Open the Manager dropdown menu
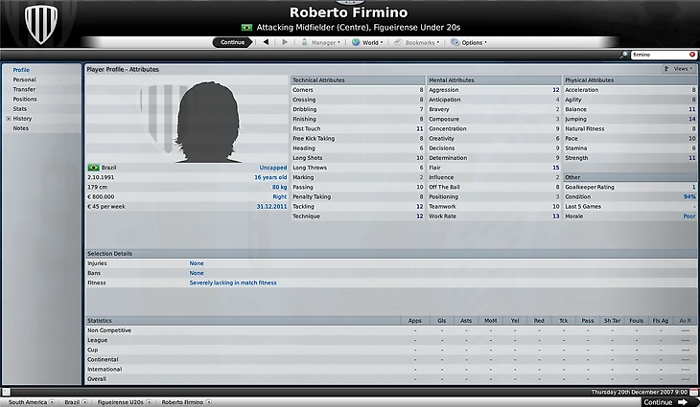Screen dimensions: 700x407 pos(320,42)
